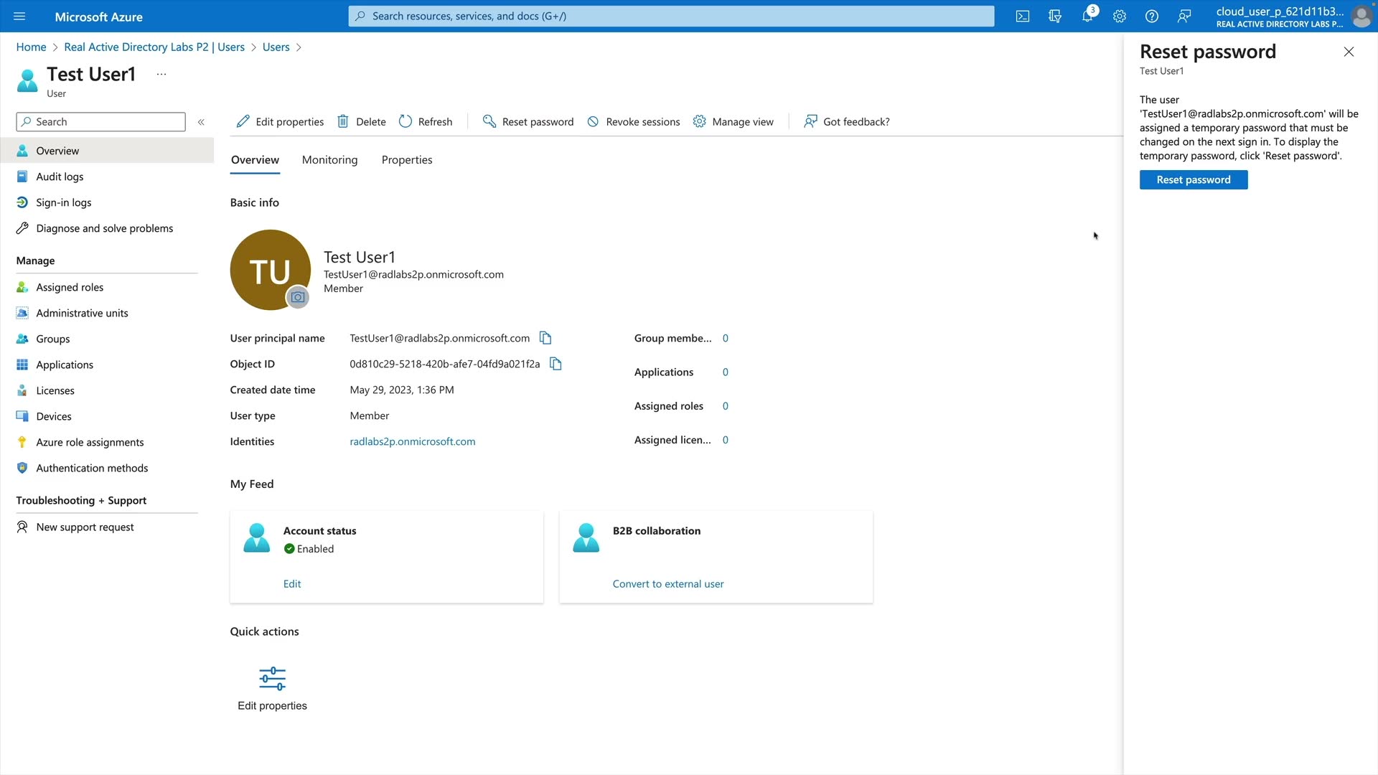Open Manage view options
This screenshot has height=775, width=1378.
pyautogui.click(x=733, y=122)
